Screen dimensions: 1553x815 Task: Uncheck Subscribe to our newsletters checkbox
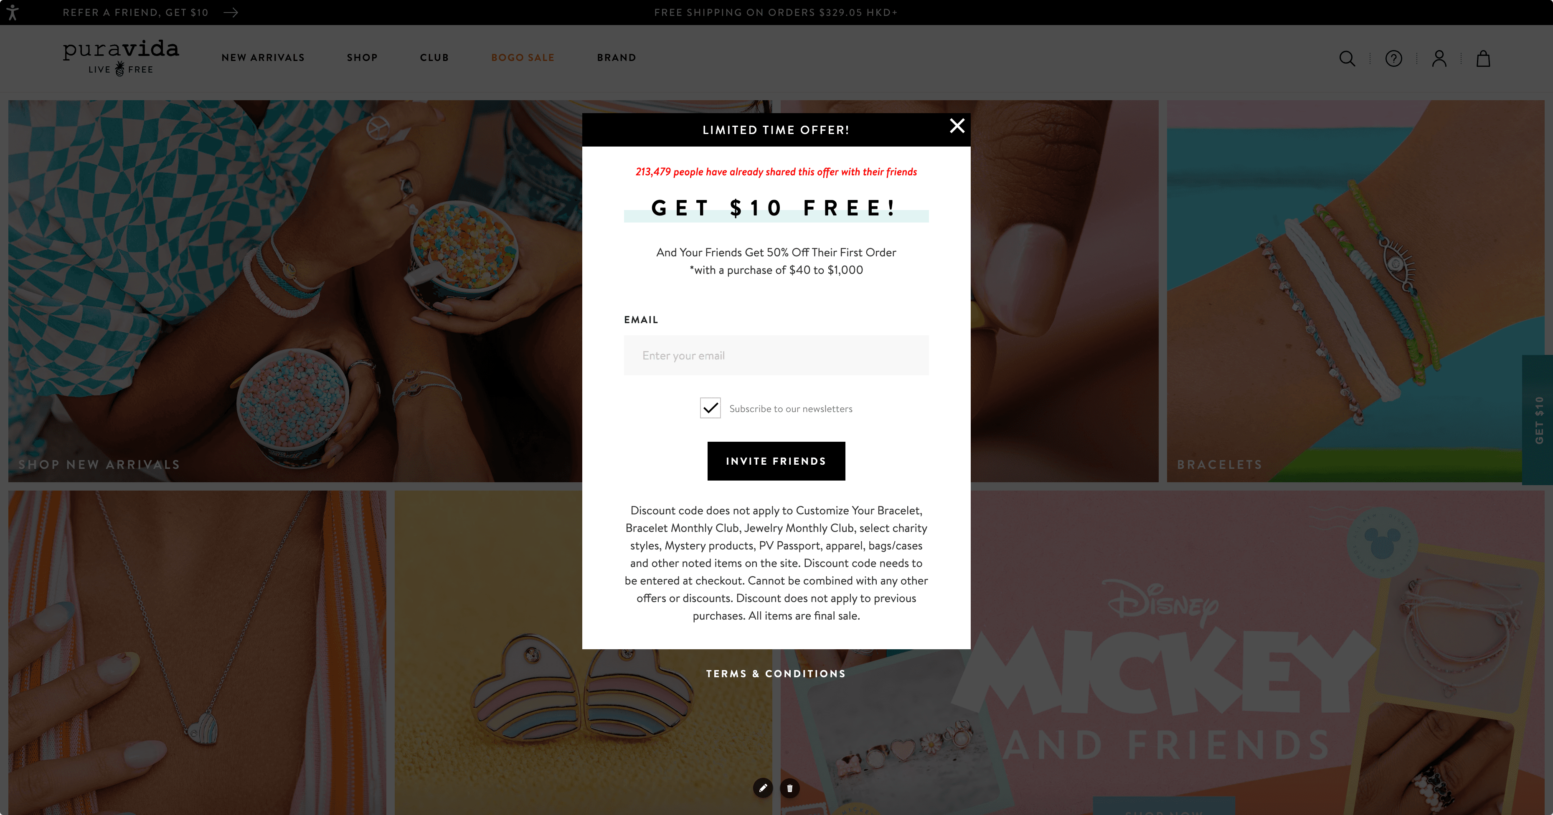pos(710,408)
